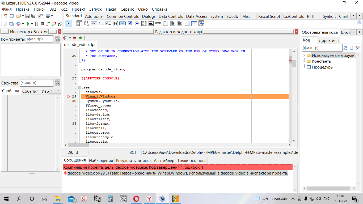Image resolution: width=363 pixels, height=204 pixels.
Task: Switch to the Common Controls tab
Action: pyautogui.click(x=123, y=16)
